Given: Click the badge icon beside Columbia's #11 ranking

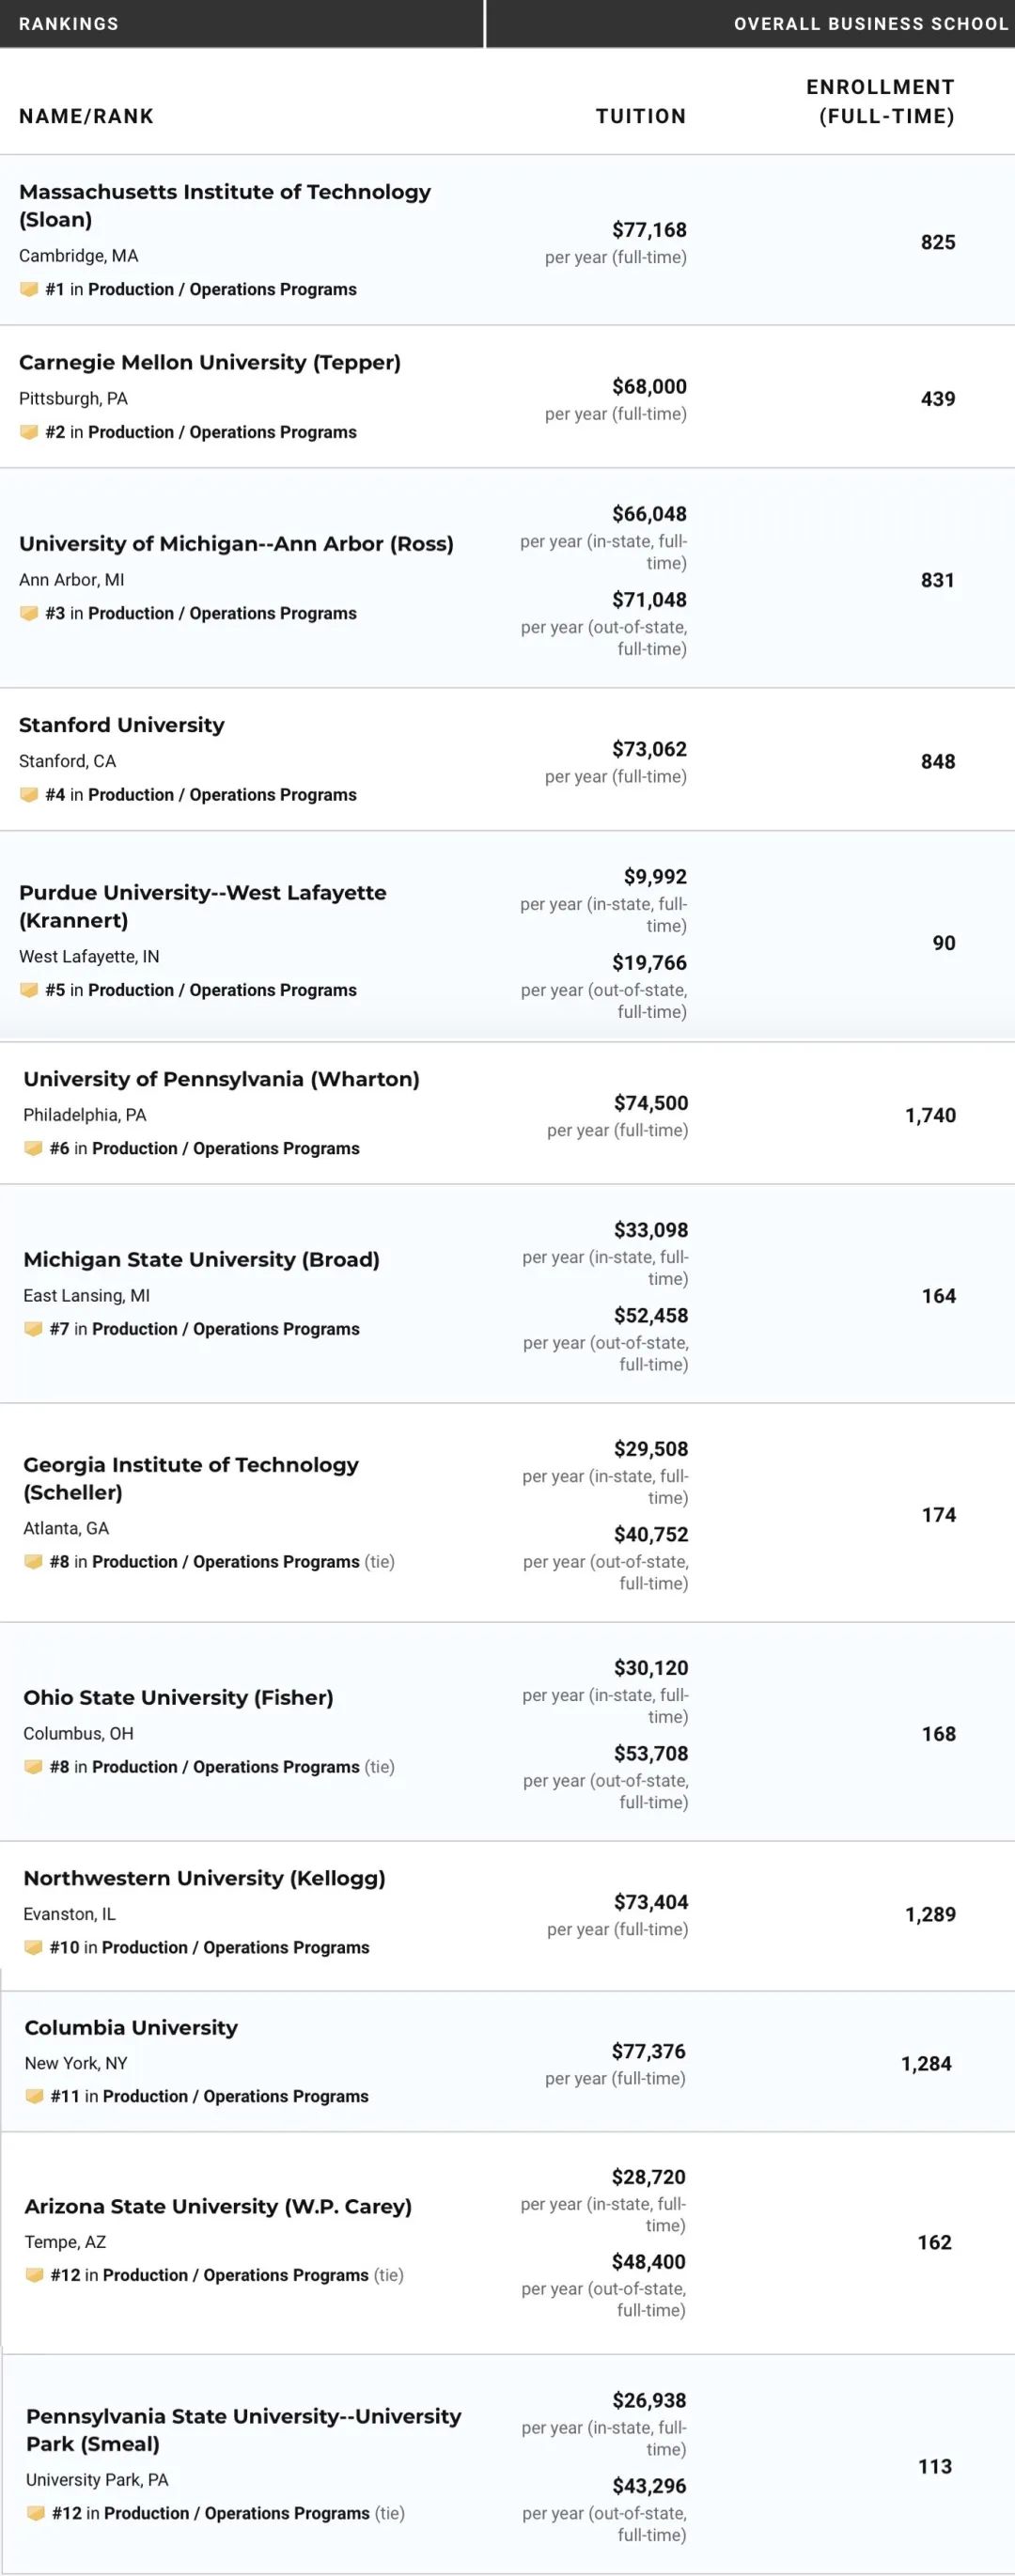Looking at the screenshot, I should (34, 2096).
